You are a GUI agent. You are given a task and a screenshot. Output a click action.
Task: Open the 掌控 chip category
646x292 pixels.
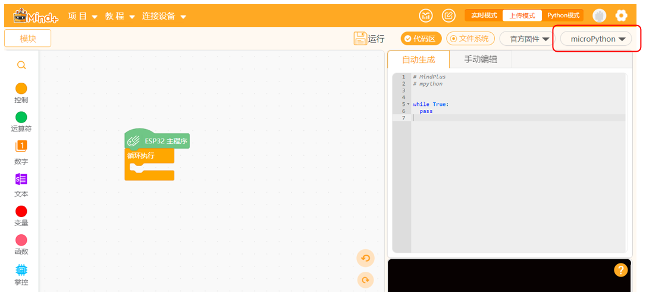point(21,275)
